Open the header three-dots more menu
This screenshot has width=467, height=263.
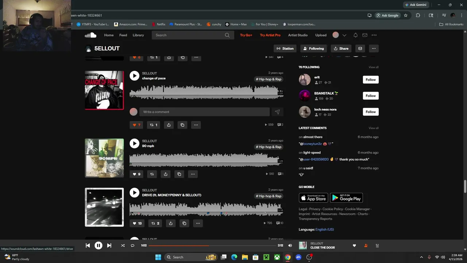pyautogui.click(x=374, y=35)
